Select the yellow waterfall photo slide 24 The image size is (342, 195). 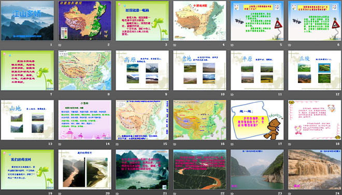315,170
